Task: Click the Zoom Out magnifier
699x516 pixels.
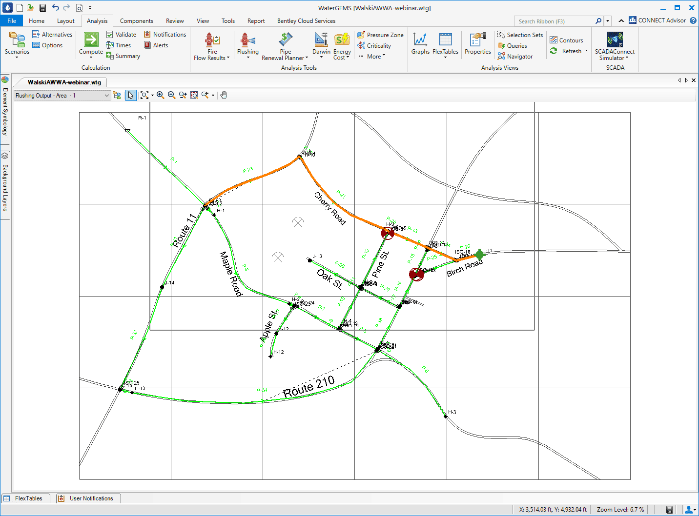Action: pos(171,95)
